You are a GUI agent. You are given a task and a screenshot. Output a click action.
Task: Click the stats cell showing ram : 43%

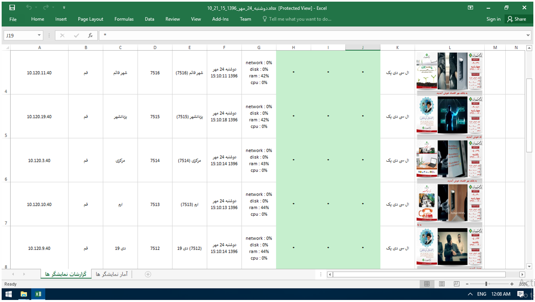coord(259,160)
